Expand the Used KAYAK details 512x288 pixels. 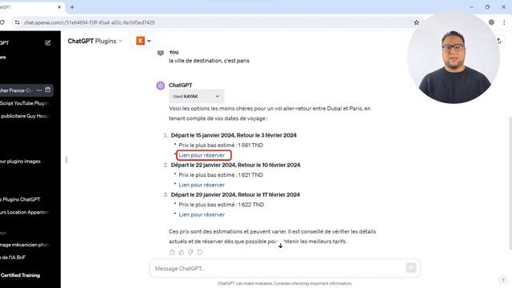pyautogui.click(x=197, y=96)
